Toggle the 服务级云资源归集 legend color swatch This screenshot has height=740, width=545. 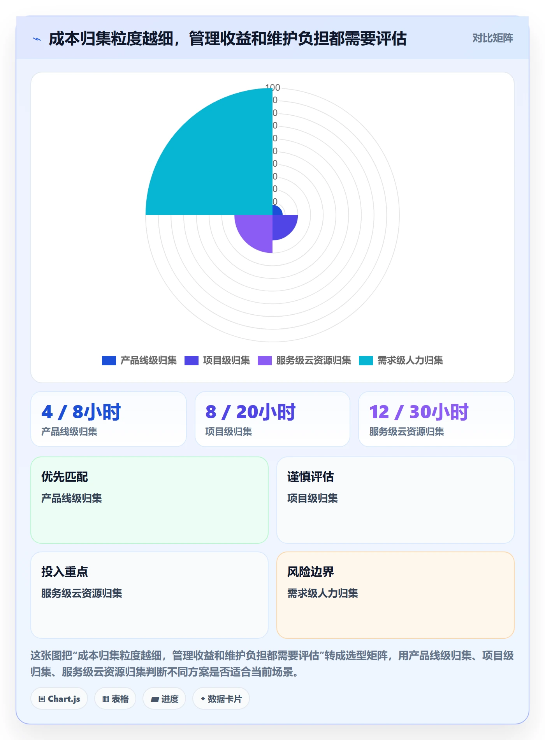point(265,361)
